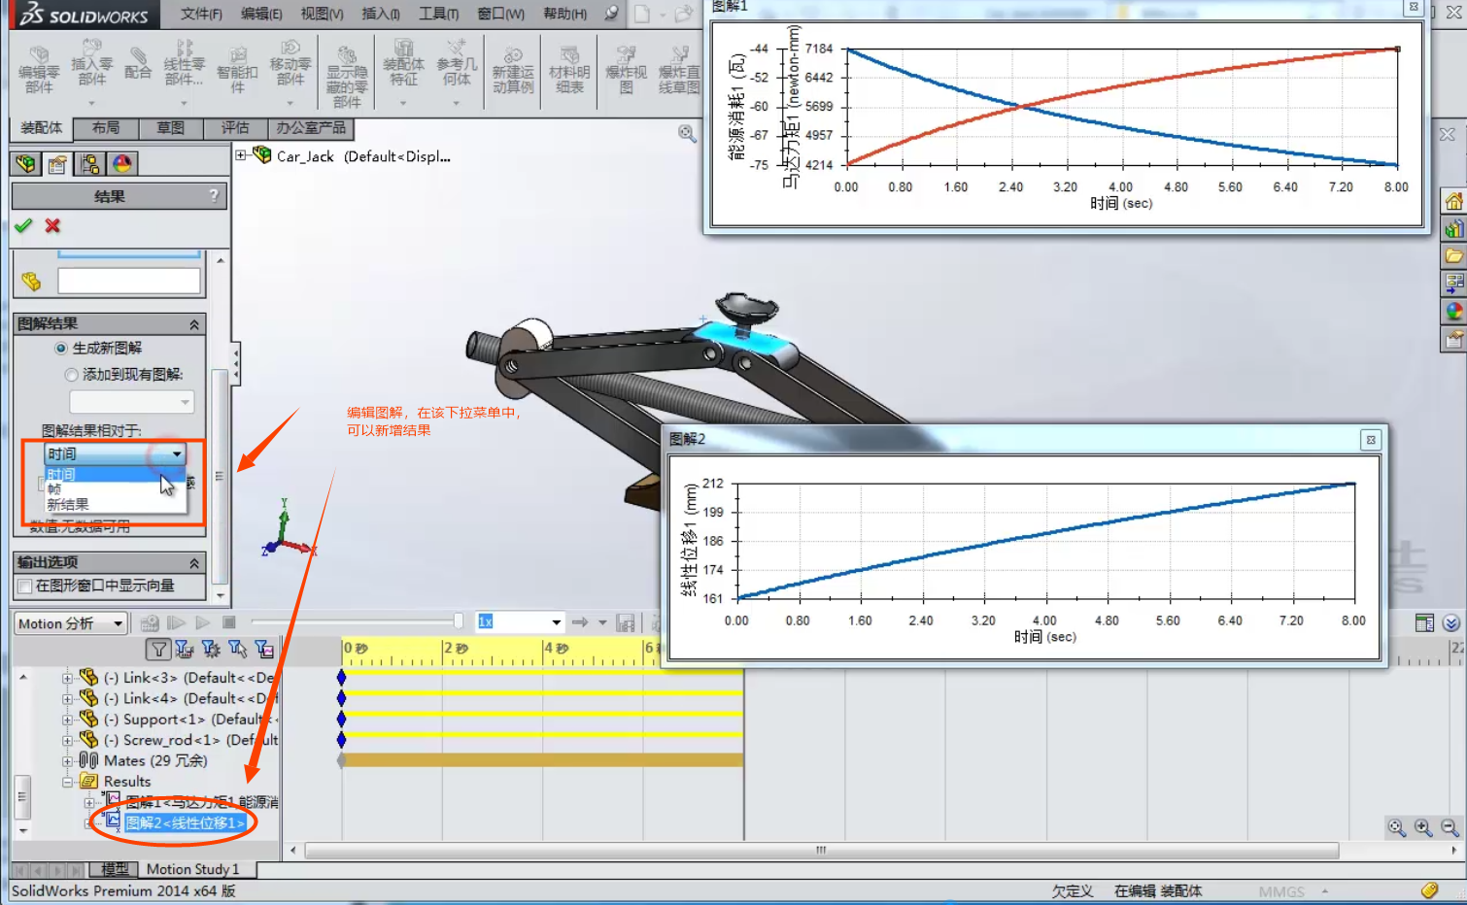The height and width of the screenshot is (905, 1467).
Task: Select the 添加到现有图解 radio button
Action: 71,374
